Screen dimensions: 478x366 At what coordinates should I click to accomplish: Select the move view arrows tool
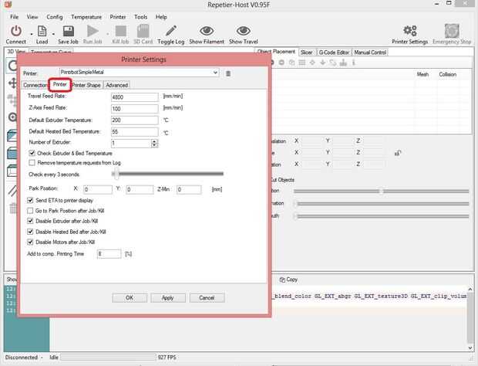[x=13, y=83]
